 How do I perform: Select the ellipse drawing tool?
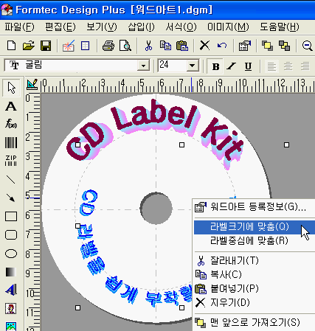click(x=11, y=254)
